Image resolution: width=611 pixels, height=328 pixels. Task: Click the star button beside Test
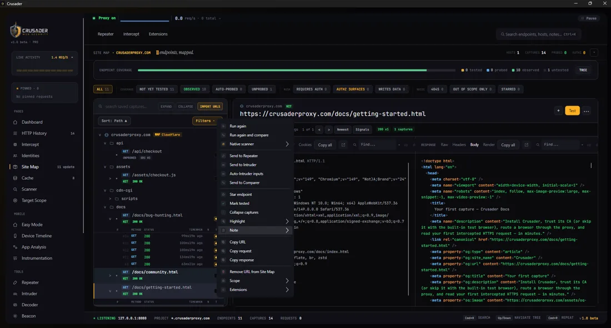click(x=558, y=110)
